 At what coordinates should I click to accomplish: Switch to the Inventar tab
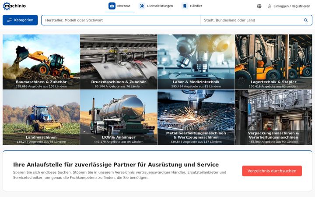pos(119,6)
